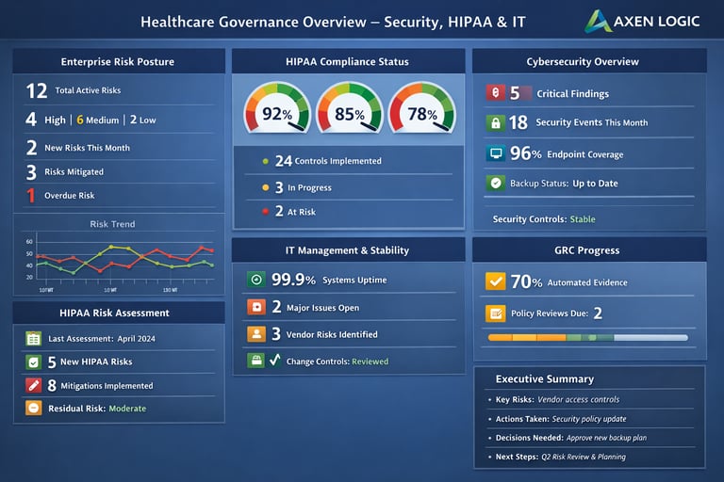This screenshot has height=482, width=724.
Task: Click the Policy Reviews Due note icon
Action: (496, 313)
